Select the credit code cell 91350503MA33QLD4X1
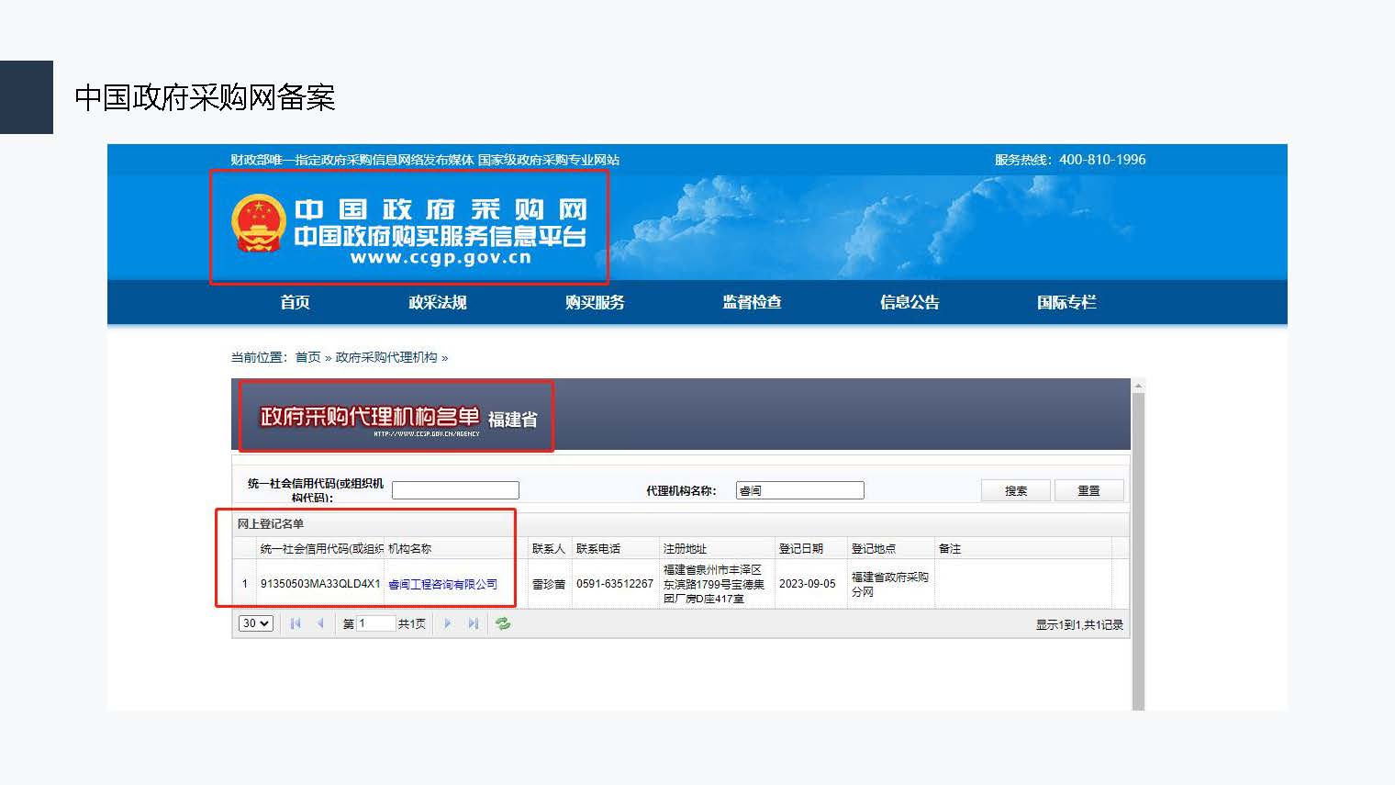 coord(320,584)
